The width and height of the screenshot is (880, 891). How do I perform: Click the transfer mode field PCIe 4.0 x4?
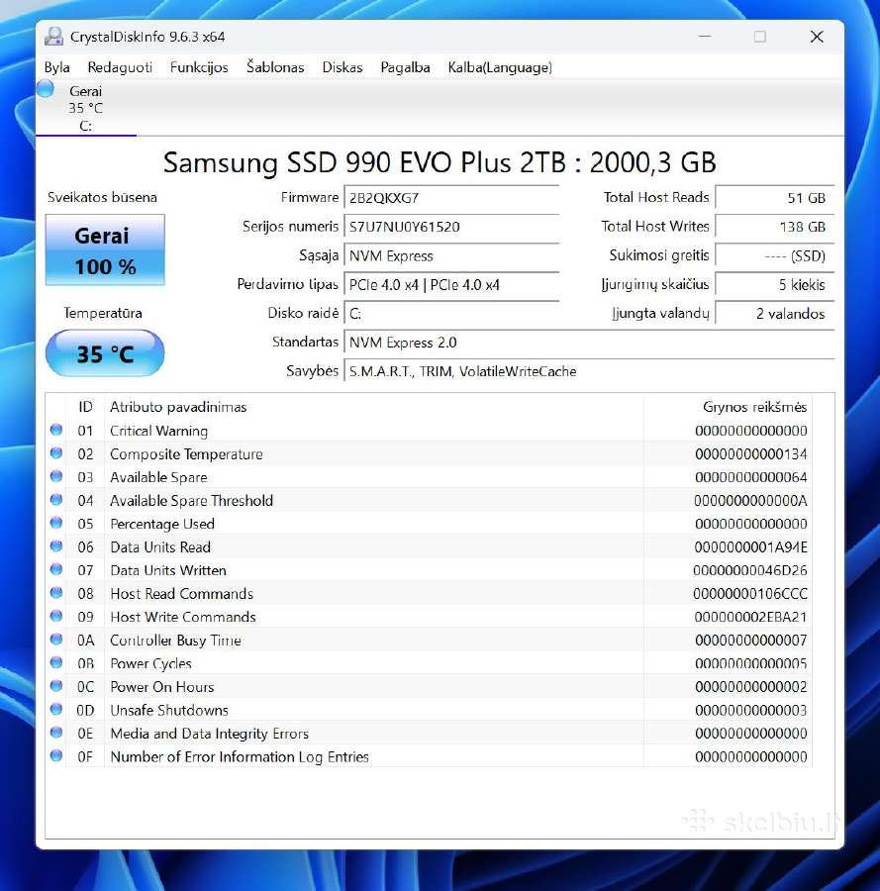451,285
